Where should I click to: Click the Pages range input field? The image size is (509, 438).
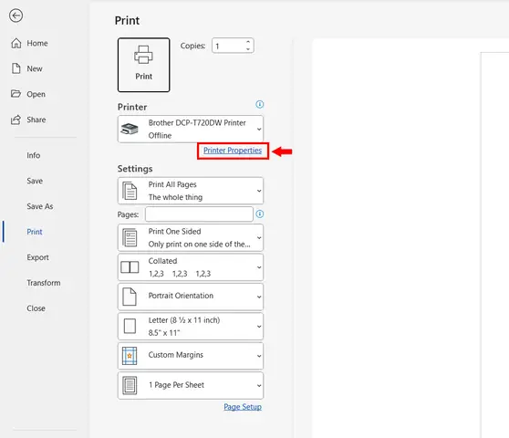pyautogui.click(x=199, y=214)
